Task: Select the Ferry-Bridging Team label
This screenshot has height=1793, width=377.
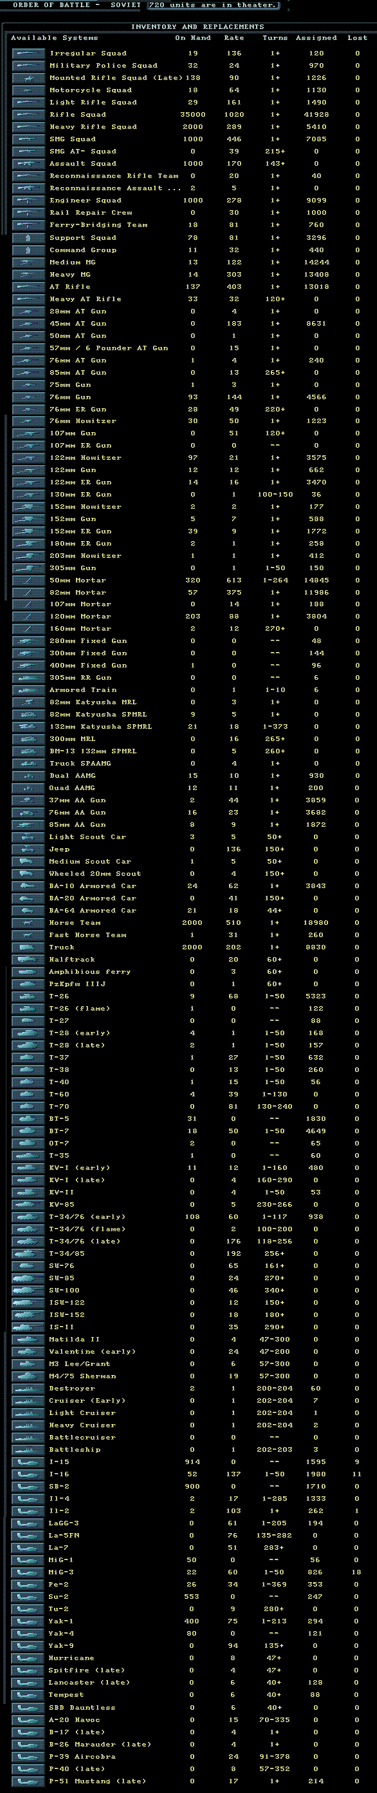Action: point(98,225)
